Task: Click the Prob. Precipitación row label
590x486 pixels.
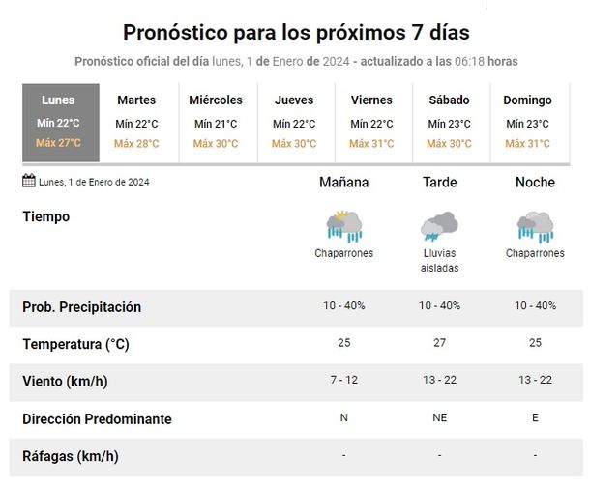Action: [x=81, y=307]
